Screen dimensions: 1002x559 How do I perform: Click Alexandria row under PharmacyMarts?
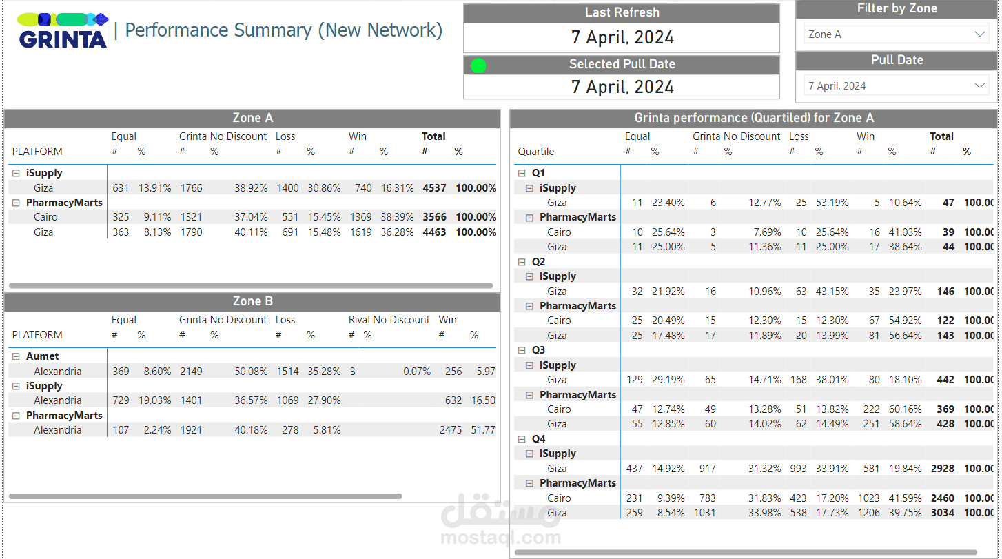pyautogui.click(x=58, y=430)
